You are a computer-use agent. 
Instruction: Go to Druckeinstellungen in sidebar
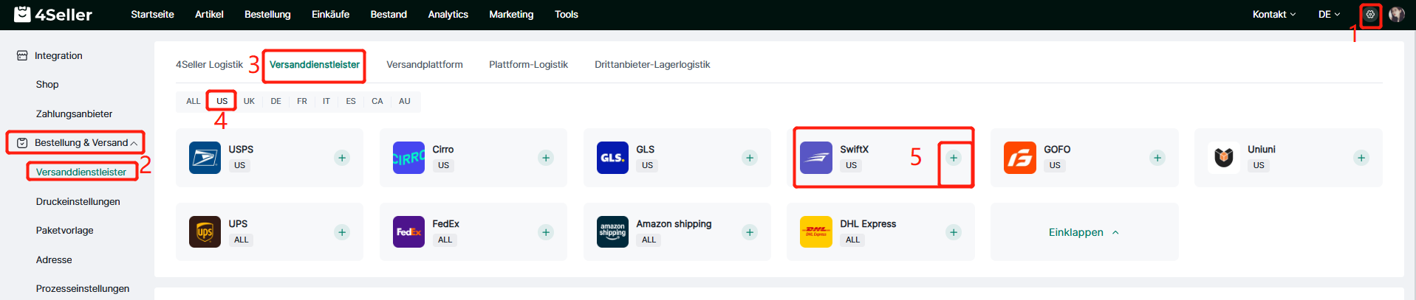78,201
